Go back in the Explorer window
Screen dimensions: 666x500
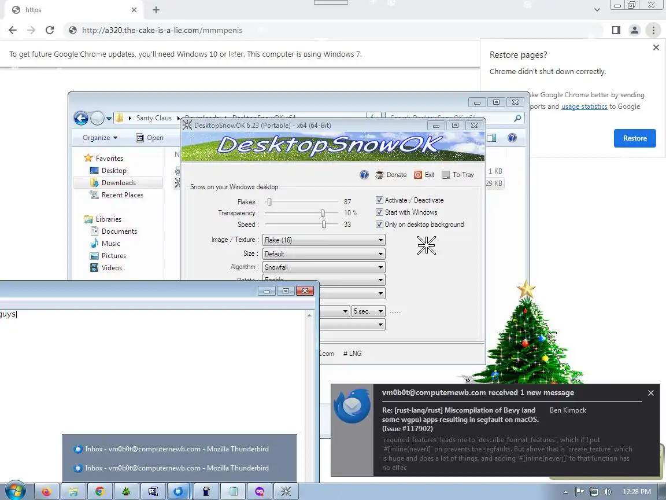click(81, 118)
